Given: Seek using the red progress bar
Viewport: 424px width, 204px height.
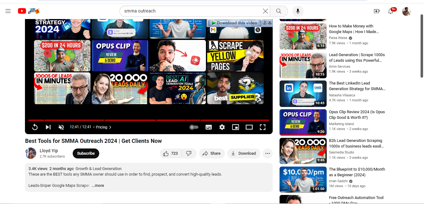Looking at the screenshot, I should point(149,120).
